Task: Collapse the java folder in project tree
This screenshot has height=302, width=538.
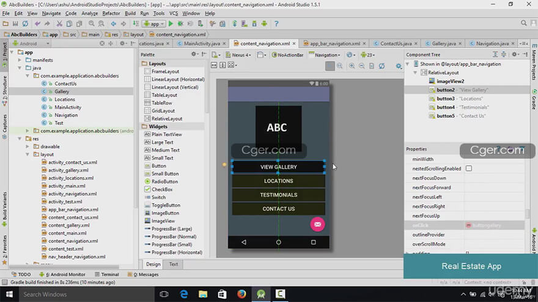Action: point(20,68)
